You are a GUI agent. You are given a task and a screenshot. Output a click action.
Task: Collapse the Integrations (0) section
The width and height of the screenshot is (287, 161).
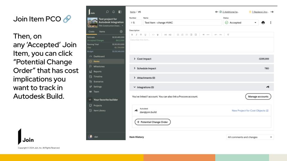tap(201, 87)
